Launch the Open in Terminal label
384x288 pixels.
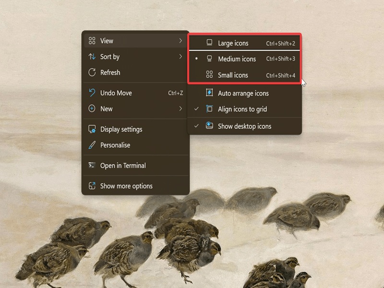(x=123, y=166)
